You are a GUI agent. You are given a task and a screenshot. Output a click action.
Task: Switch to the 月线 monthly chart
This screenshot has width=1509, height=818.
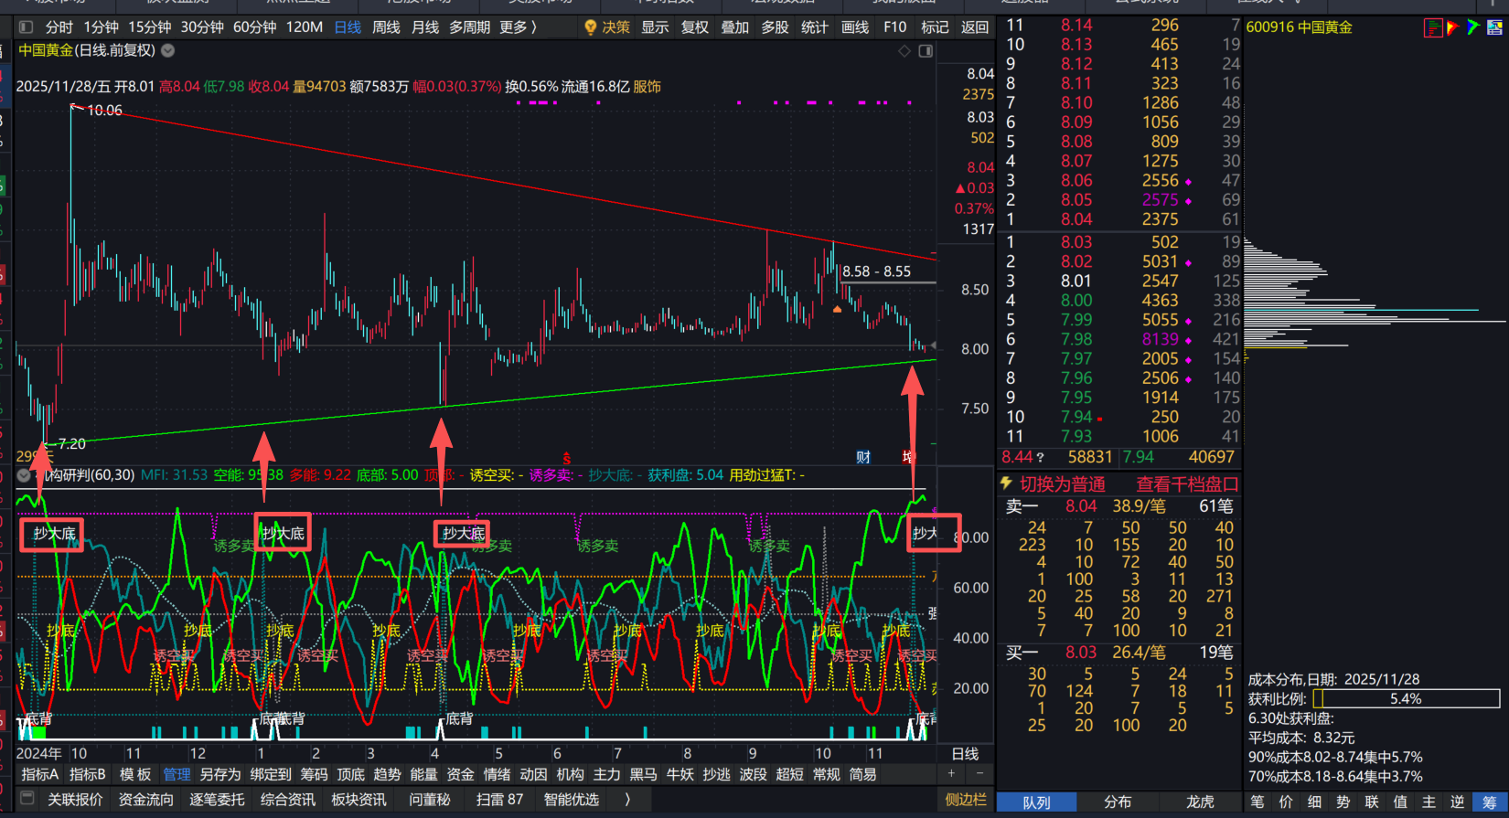point(425,27)
